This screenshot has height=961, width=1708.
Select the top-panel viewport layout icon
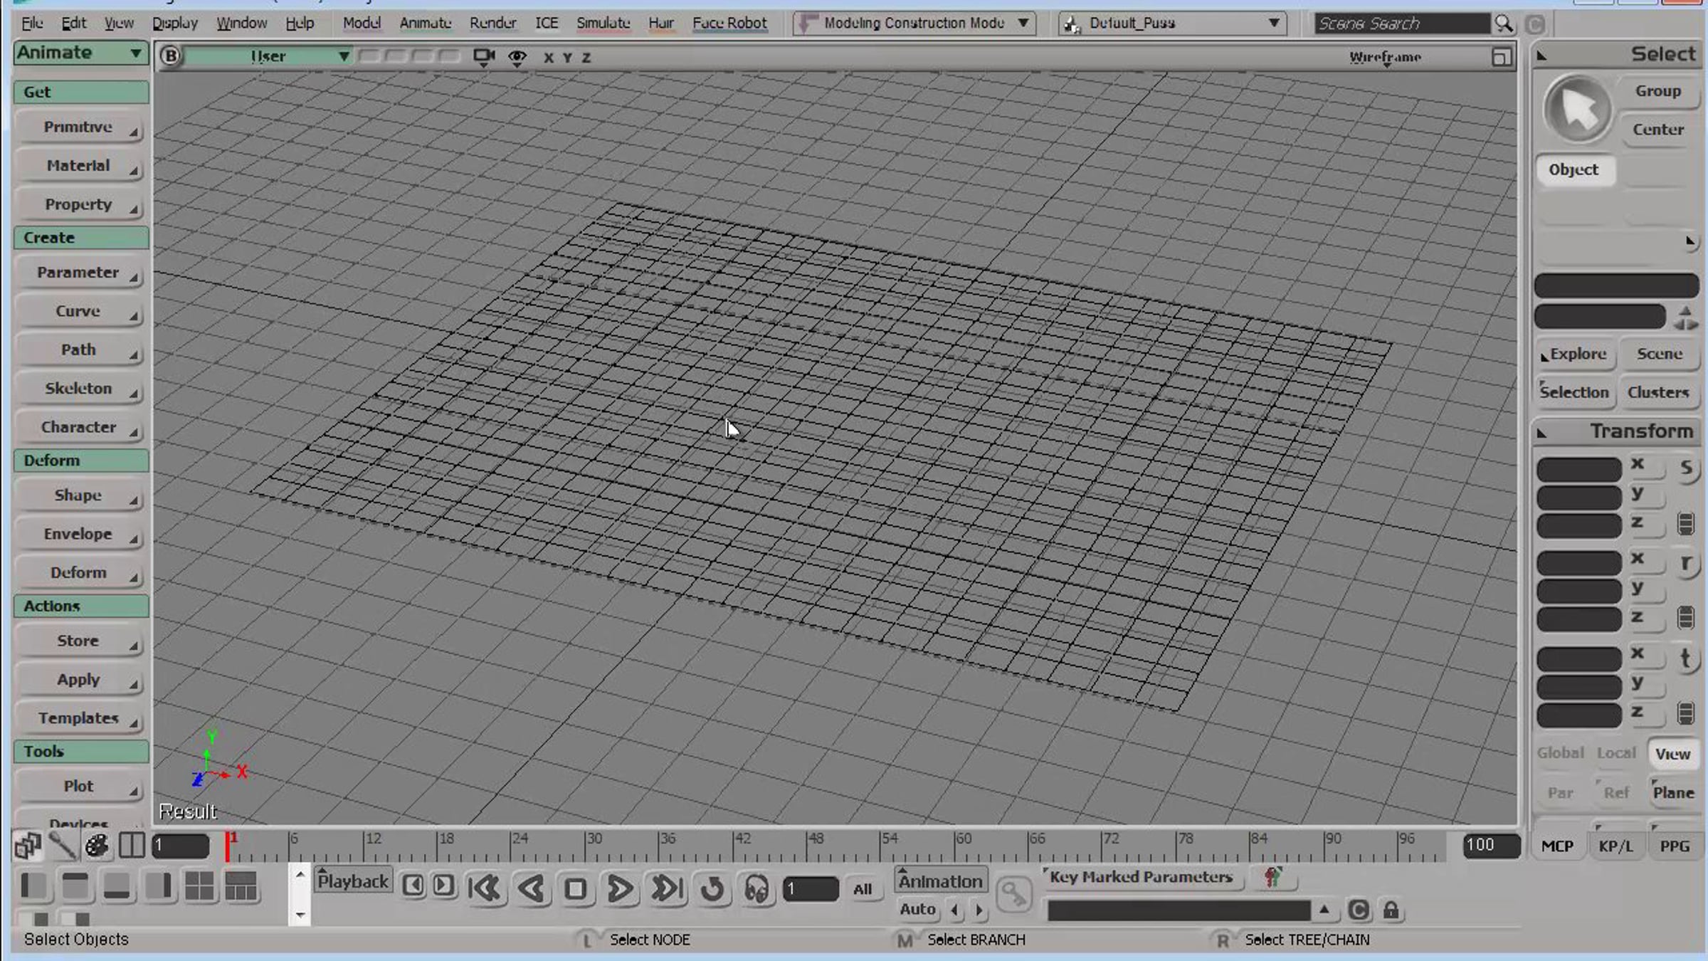[75, 886]
